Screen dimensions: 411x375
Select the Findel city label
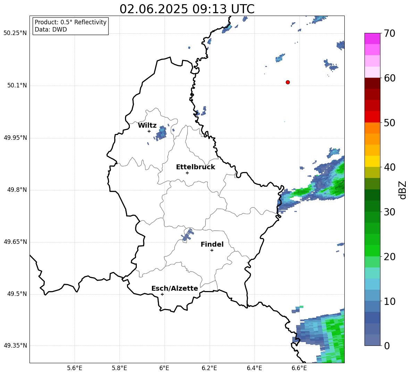tap(212, 244)
